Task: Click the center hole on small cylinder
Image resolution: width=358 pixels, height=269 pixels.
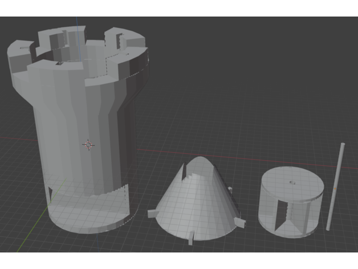Action: point(291,183)
